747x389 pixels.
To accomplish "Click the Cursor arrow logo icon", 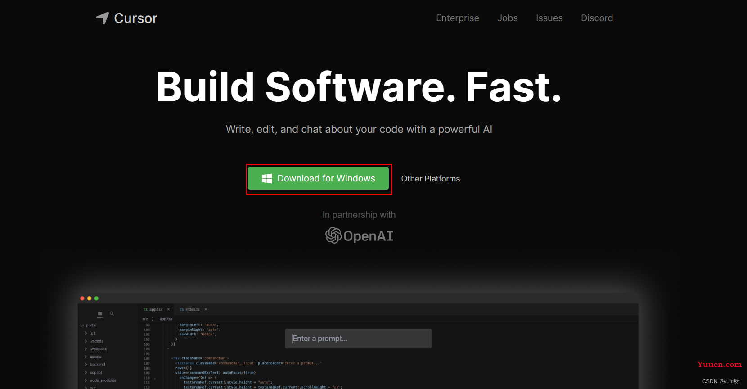I will 103,18.
